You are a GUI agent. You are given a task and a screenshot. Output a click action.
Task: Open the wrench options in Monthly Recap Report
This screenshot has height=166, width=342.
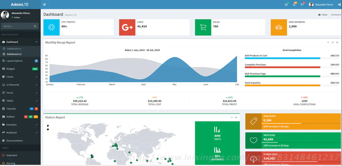(x=333, y=42)
